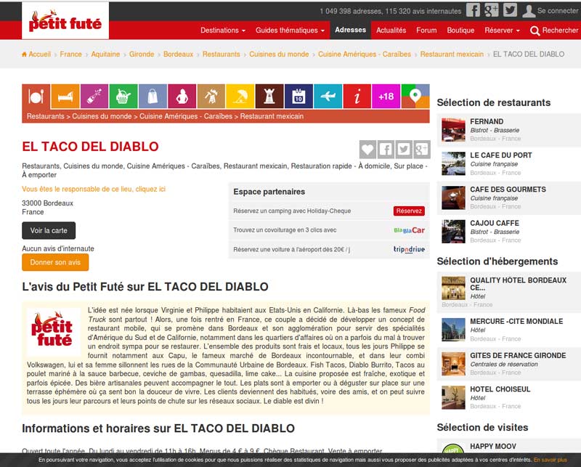Open the shopping bag category icon
Viewport: 581px width, 467px height.
pos(153,97)
